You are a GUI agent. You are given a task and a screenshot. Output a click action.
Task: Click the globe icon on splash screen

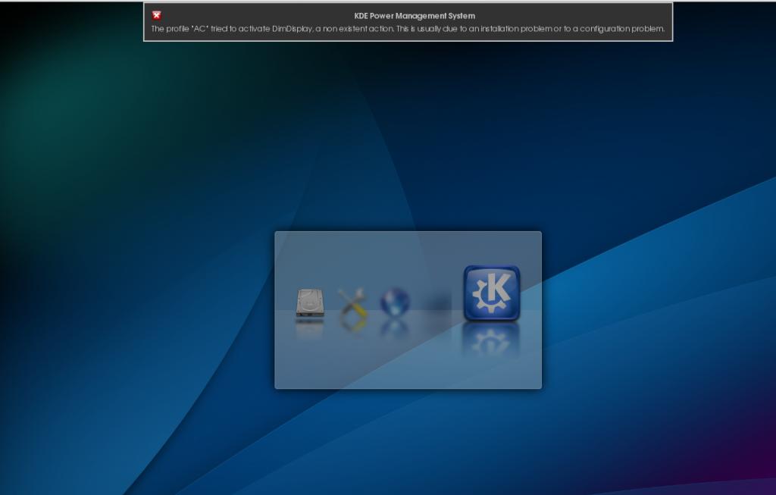pyautogui.click(x=395, y=302)
